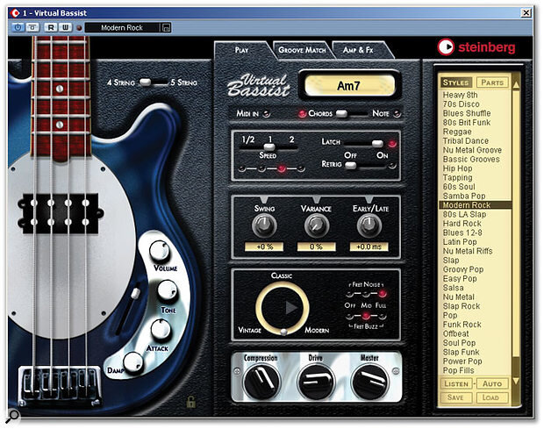Screen dimensions: 544x429
Task: Click the styles list scroll down arrow
Action: pyautogui.click(x=516, y=382)
